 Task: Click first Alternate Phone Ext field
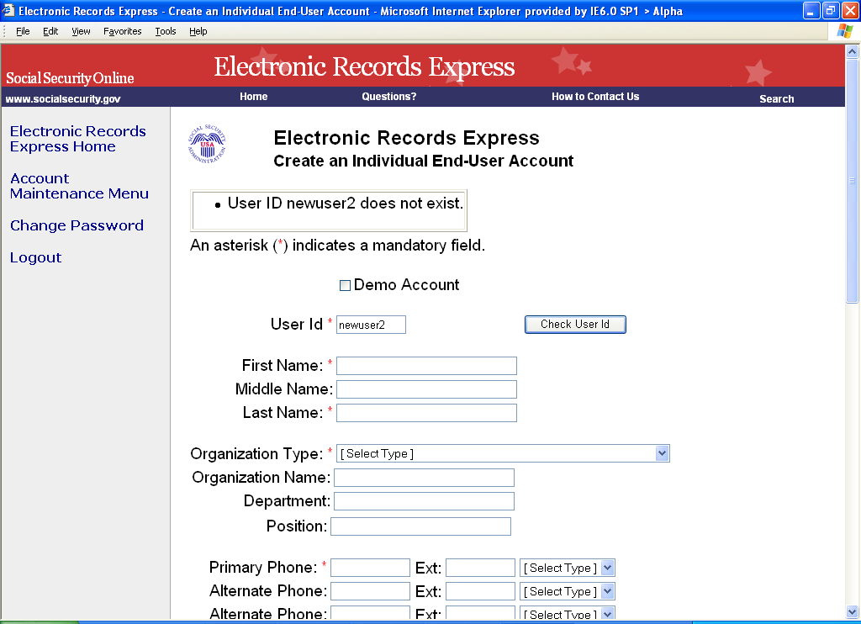(480, 591)
